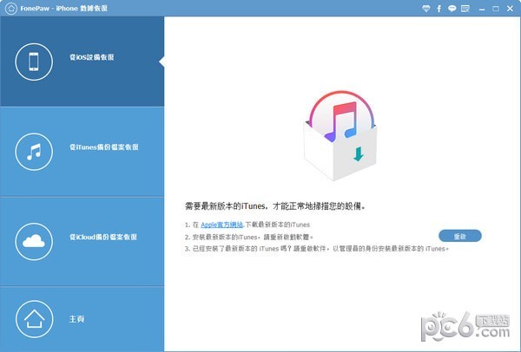Close the FonePaw window
The width and height of the screenshot is (521, 352).
[510, 9]
